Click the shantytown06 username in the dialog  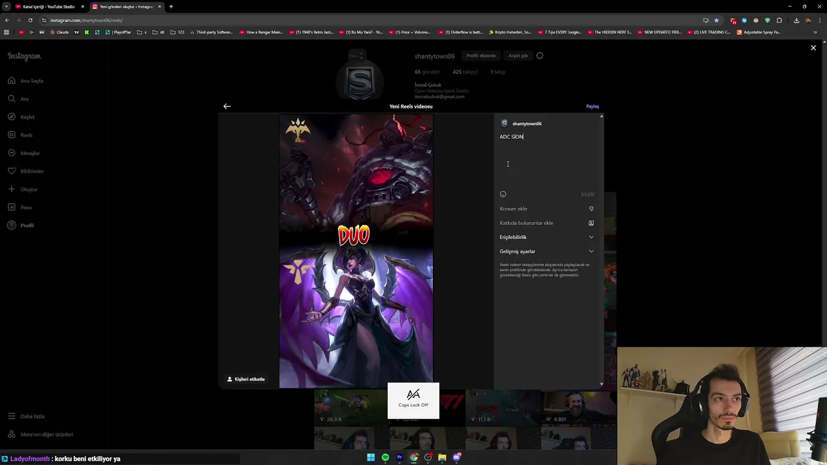point(527,123)
